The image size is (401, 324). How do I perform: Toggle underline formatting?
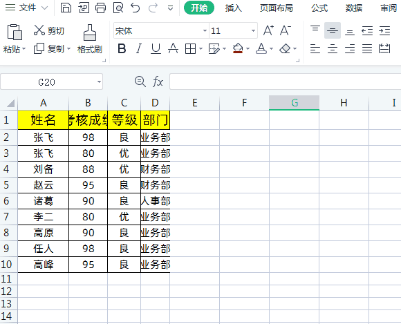coord(156,48)
